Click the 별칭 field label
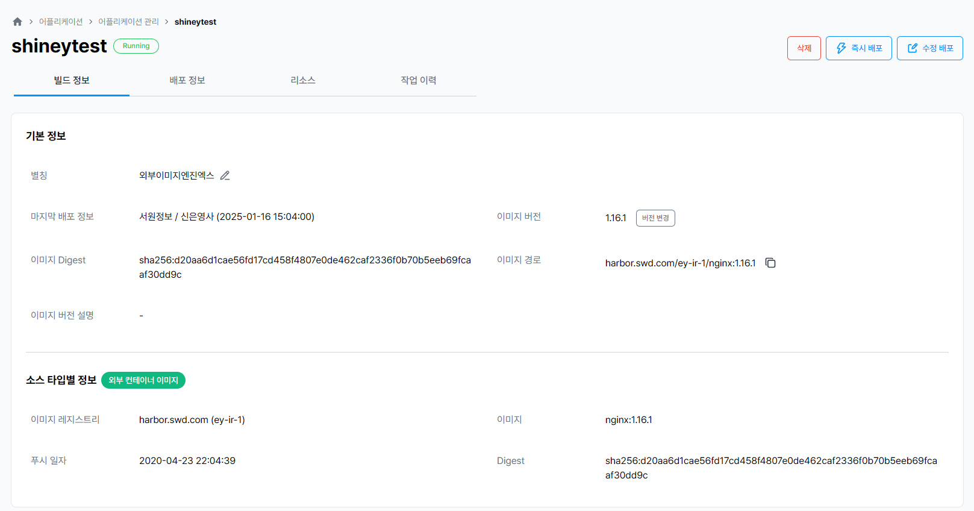974x511 pixels. coord(39,175)
